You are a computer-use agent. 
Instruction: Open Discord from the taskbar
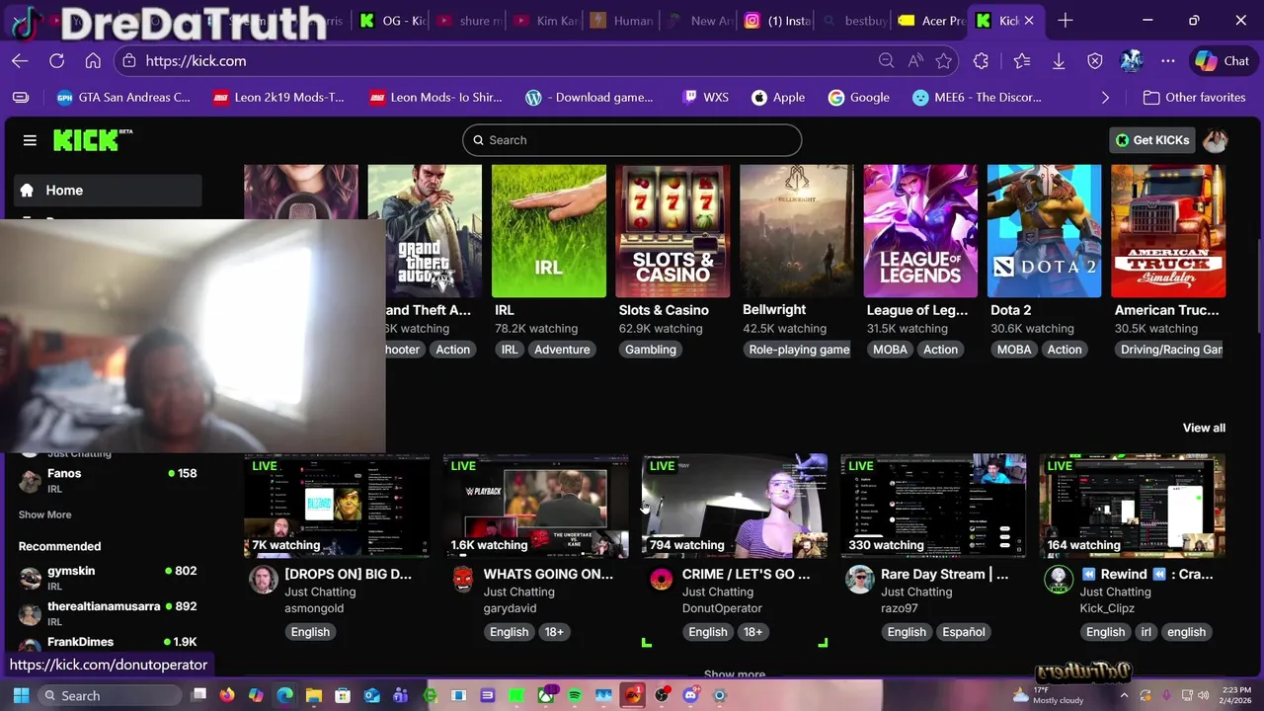coord(690,695)
